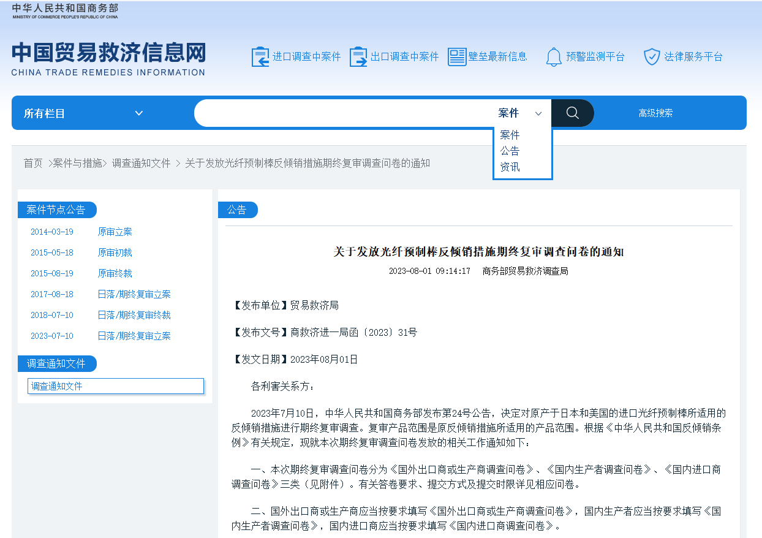This screenshot has height=538, width=762.
Task: Click the 预警监测平台 bell icon
Action: point(554,57)
